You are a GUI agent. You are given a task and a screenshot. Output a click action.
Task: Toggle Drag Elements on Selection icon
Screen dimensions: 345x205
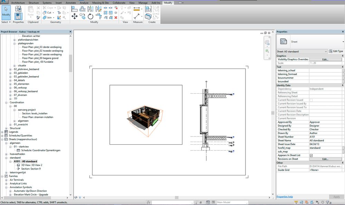317,202
